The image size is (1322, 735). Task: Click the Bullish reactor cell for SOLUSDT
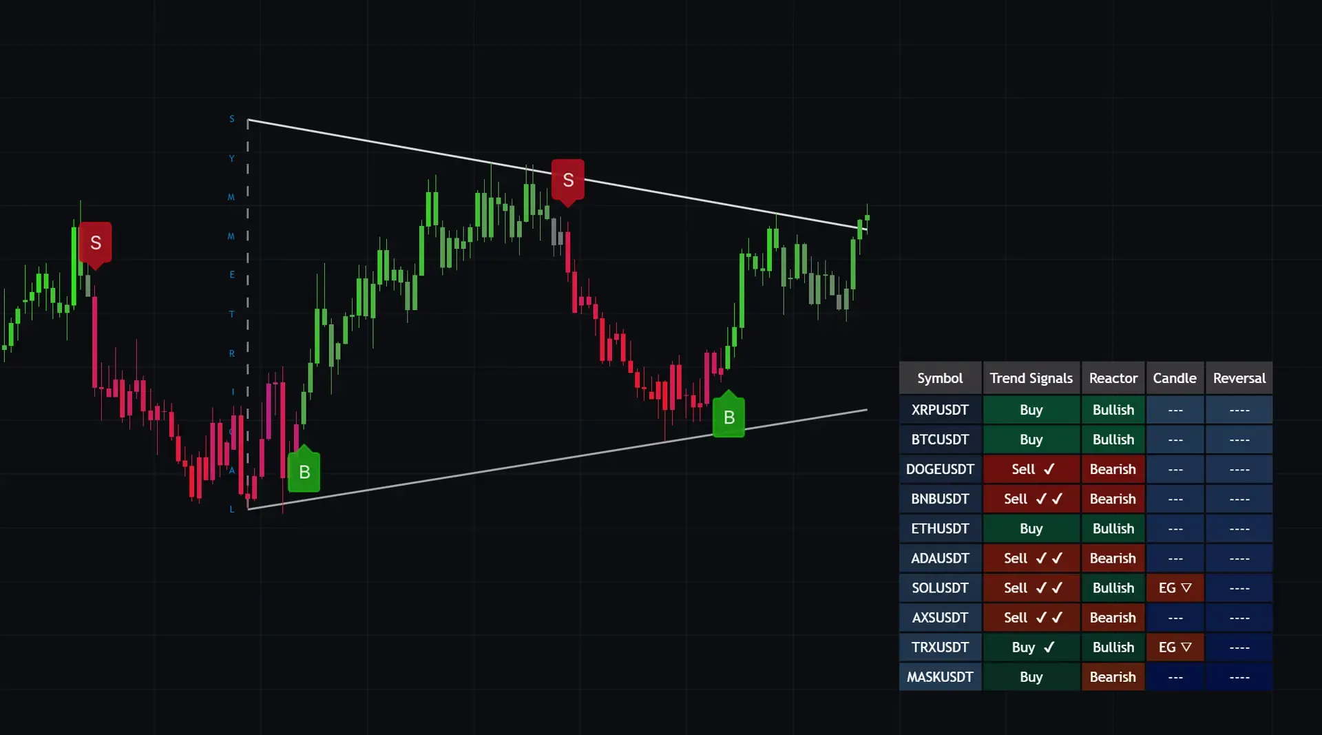[x=1113, y=588]
